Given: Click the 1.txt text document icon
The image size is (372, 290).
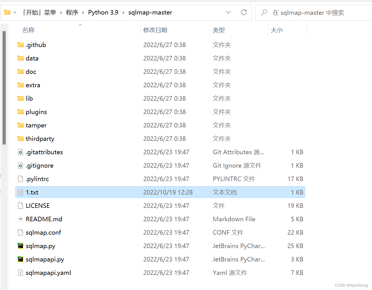Looking at the screenshot, I should [x=21, y=192].
